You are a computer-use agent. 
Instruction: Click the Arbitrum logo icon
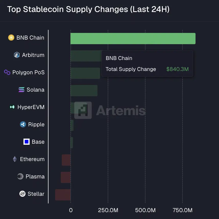tap(17, 55)
